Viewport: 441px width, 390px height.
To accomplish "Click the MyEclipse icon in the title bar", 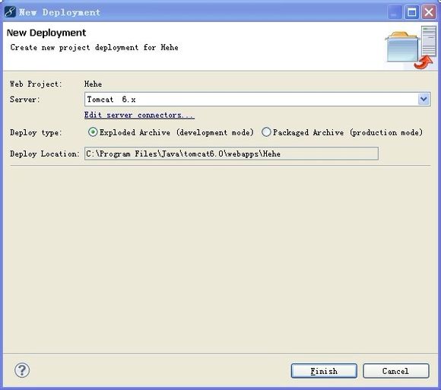I will point(10,12).
